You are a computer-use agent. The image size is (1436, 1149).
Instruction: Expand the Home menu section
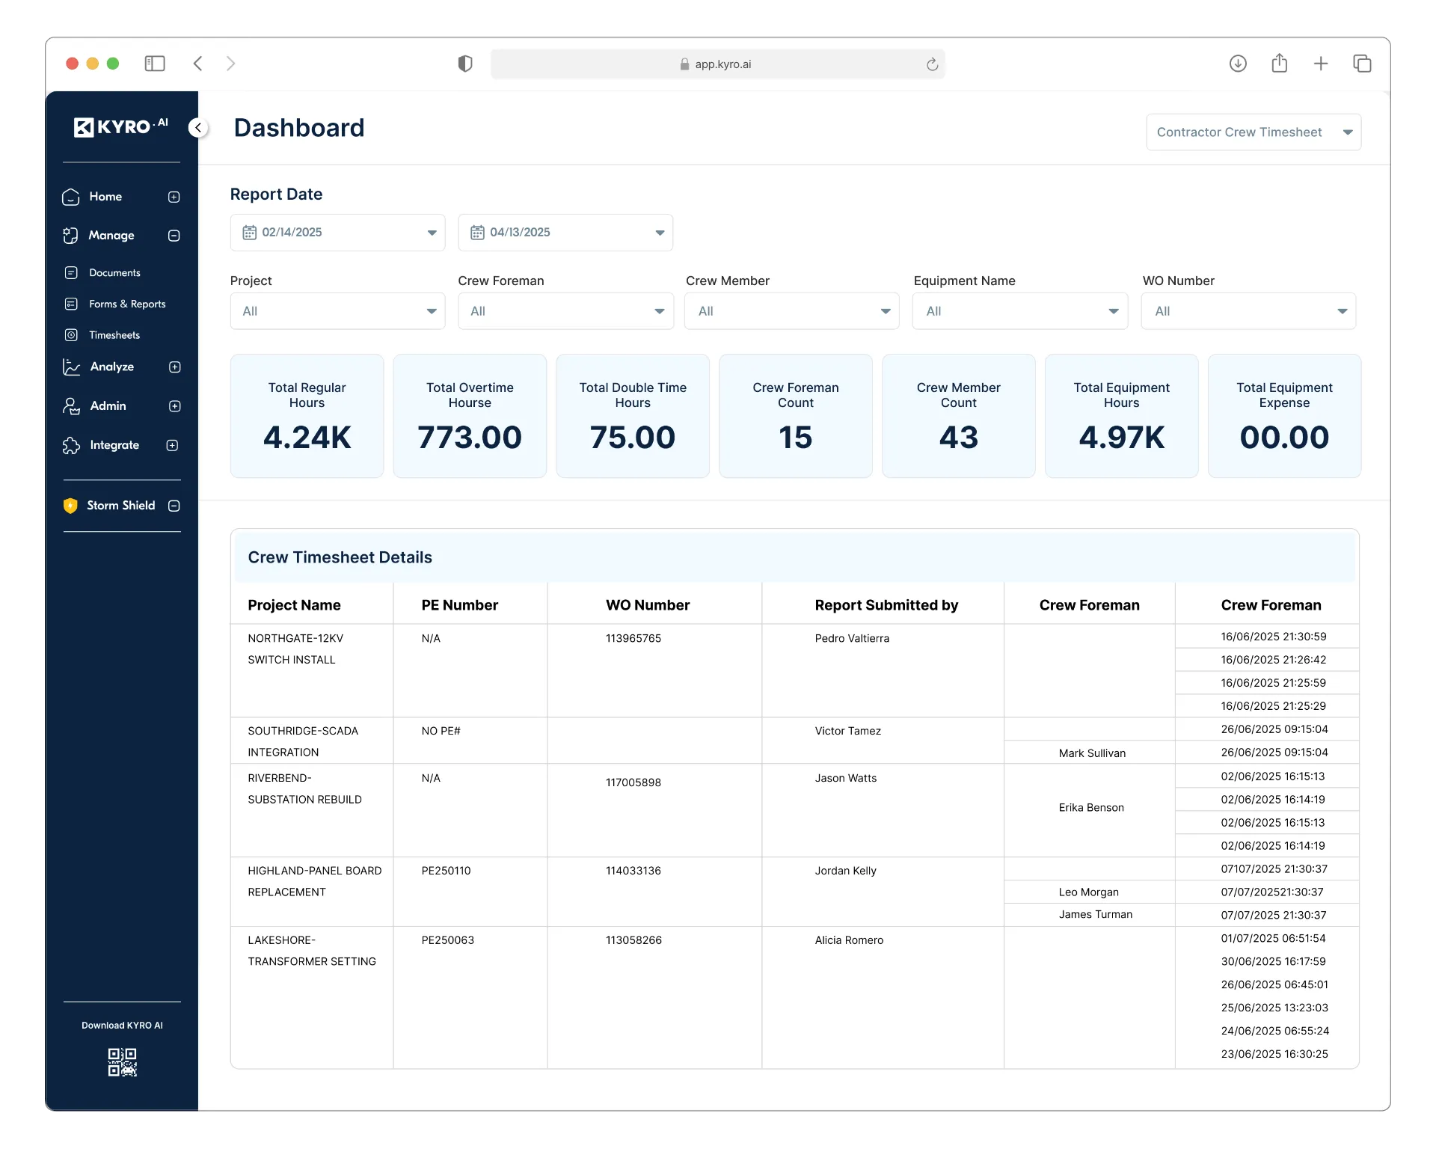tap(174, 197)
